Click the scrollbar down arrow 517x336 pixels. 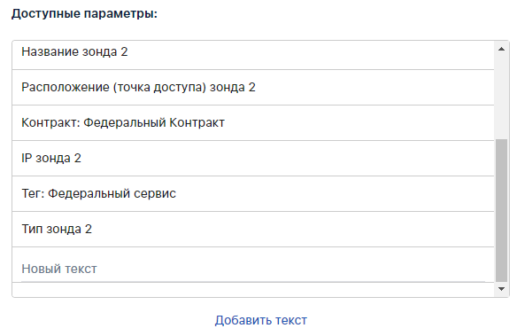point(501,289)
